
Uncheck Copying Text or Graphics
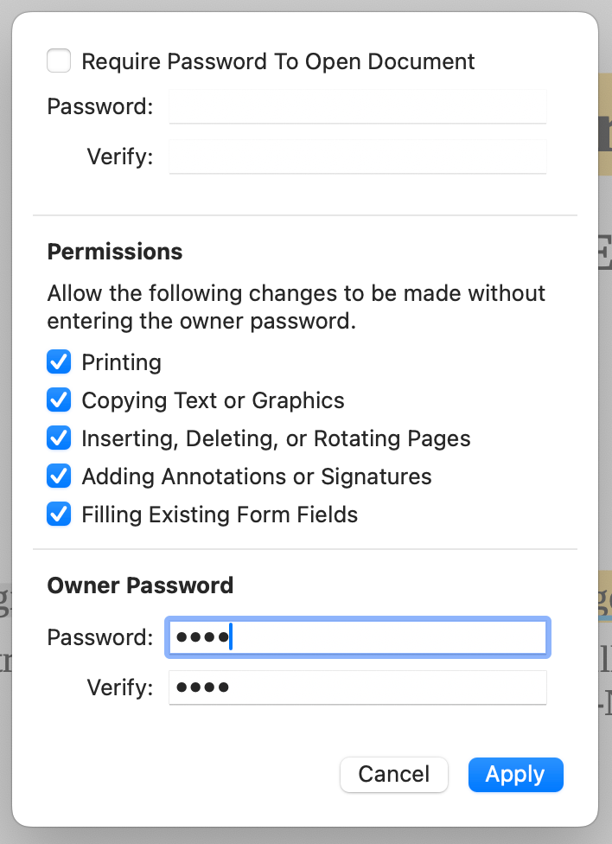(x=58, y=400)
